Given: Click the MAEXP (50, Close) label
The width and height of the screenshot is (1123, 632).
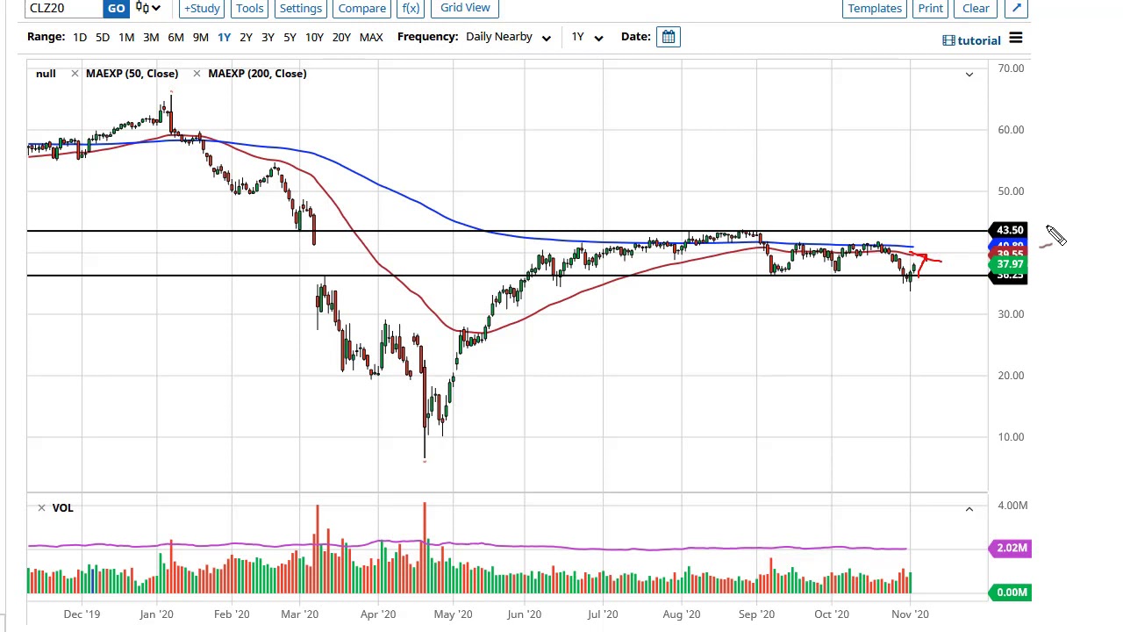Looking at the screenshot, I should tap(132, 74).
